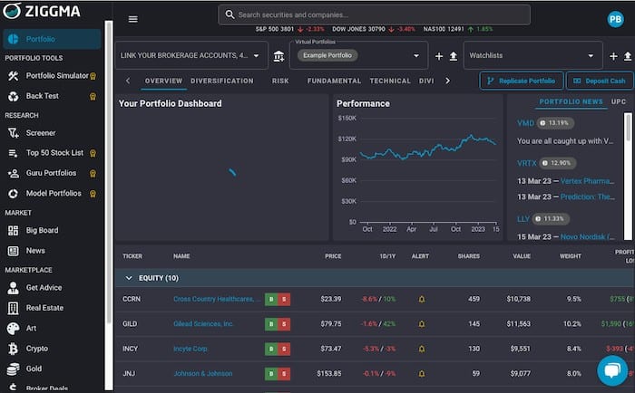Image resolution: width=635 pixels, height=393 pixels.
Task: Click Buy button for JNJ
Action: point(271,374)
